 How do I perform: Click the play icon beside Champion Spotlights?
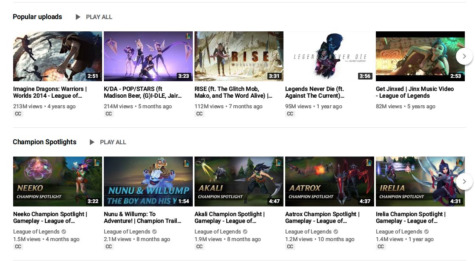(x=92, y=142)
